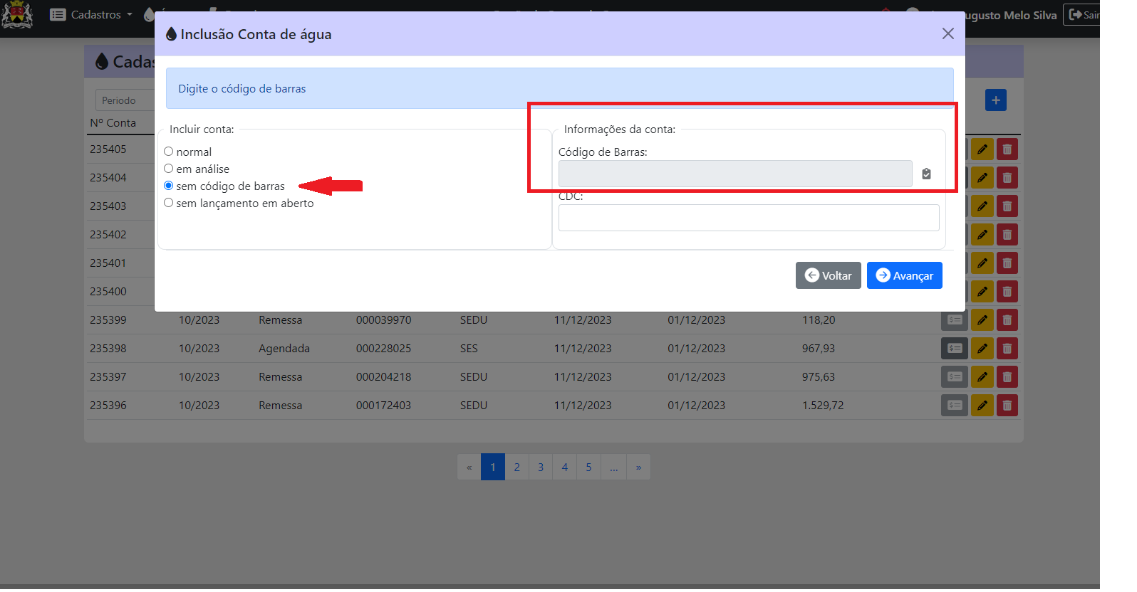Screen dimensions: 1137x592
Task: Click the Código de Barras input field
Action: 735,174
